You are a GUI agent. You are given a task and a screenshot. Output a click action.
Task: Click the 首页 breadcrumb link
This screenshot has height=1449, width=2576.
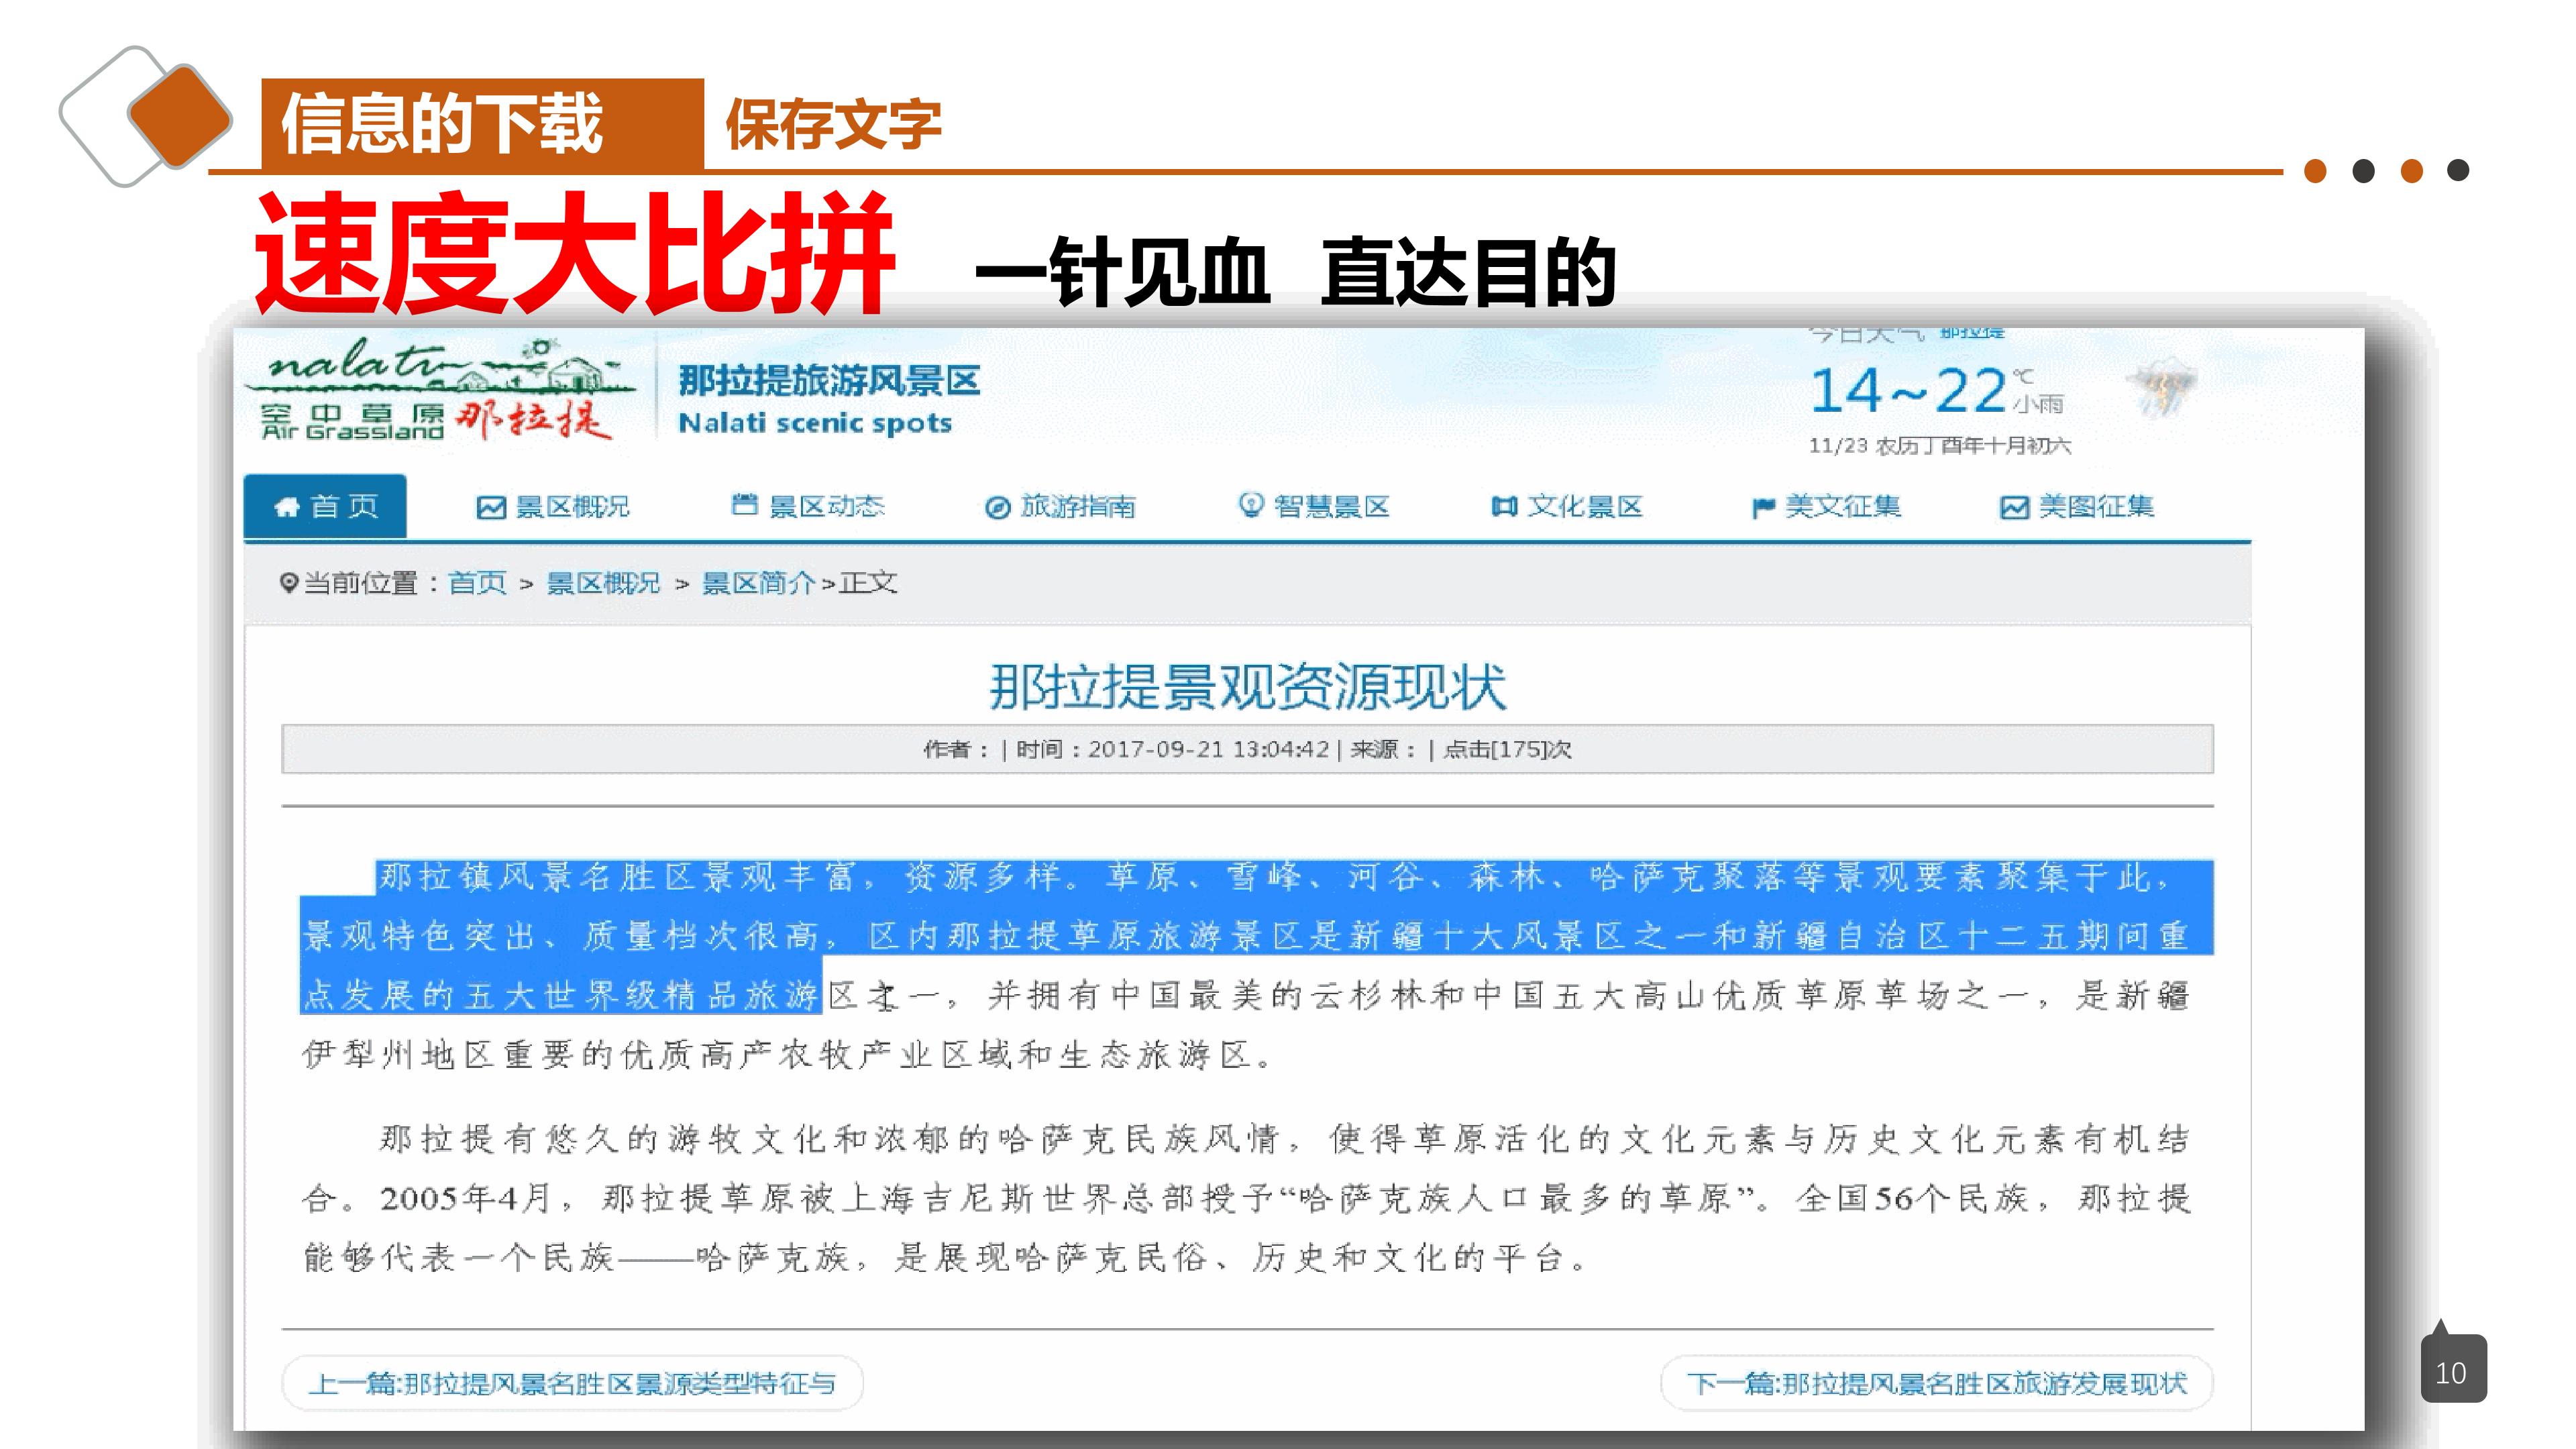coord(477,583)
